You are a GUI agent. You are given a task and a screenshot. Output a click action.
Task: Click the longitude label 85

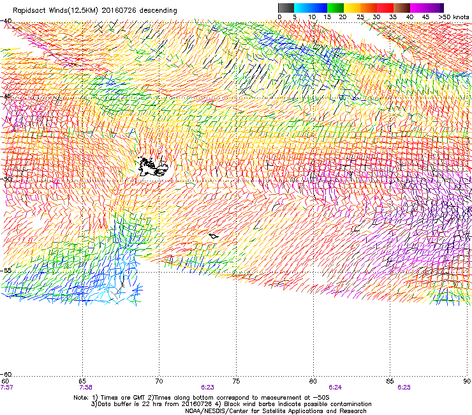(390, 381)
